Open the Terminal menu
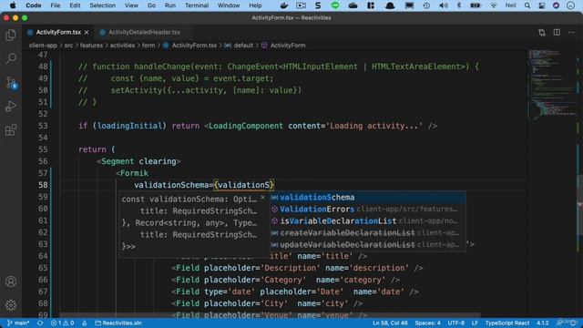Screen dimensions: 583x328 pos(197,5)
